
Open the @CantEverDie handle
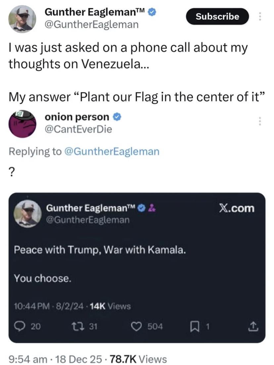click(x=78, y=129)
